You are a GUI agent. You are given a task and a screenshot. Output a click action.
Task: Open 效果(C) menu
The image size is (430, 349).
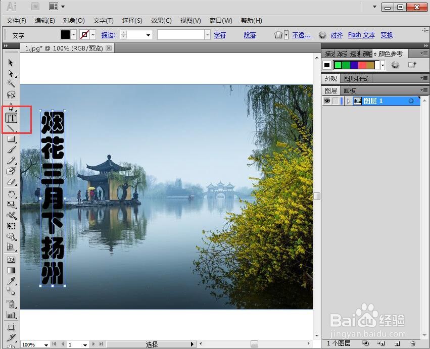click(x=161, y=21)
